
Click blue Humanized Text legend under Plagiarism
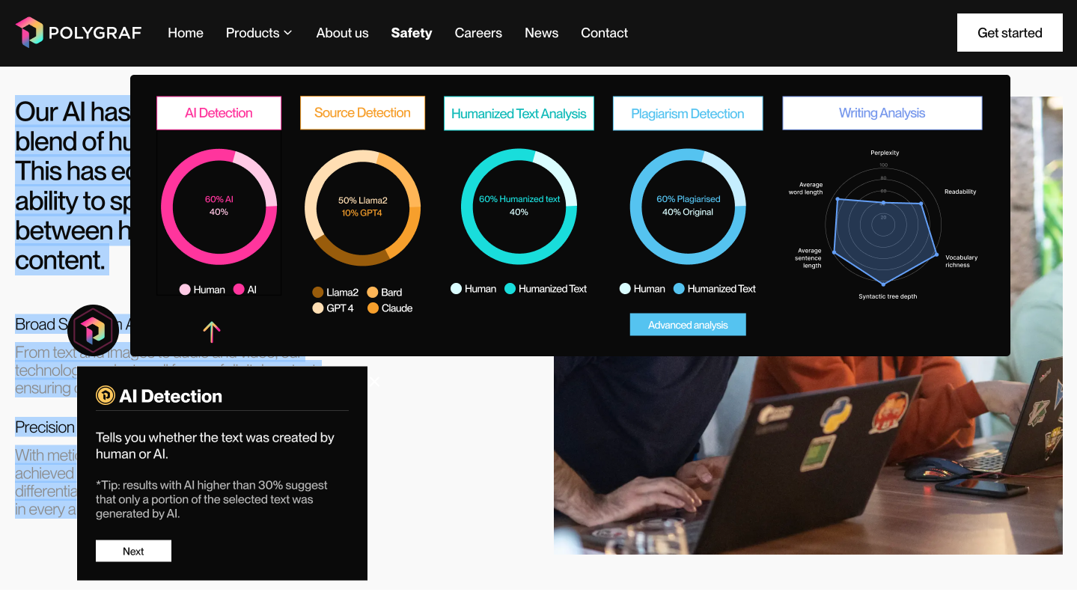pos(715,289)
